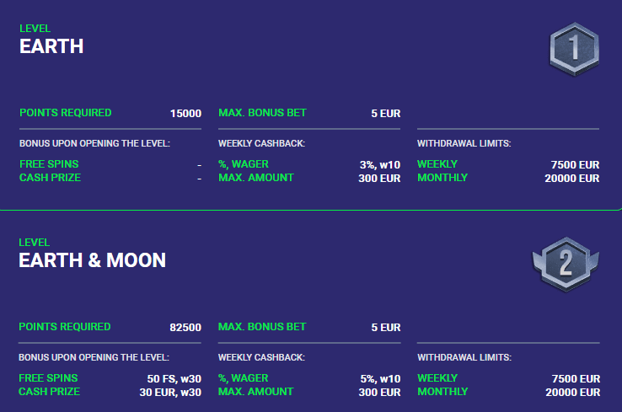Click the 3%, w10 cashback value
Image resolution: width=622 pixels, height=412 pixels.
(380, 164)
